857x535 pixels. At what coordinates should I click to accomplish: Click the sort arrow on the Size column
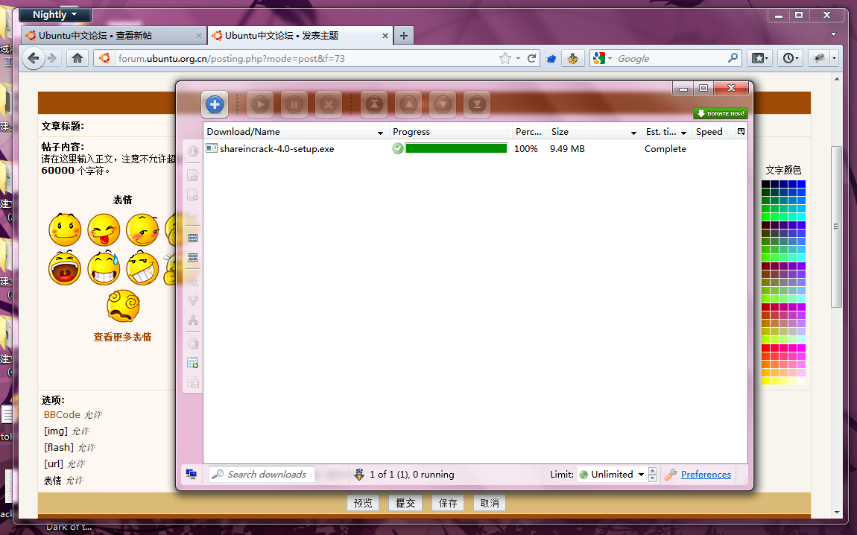coord(633,133)
